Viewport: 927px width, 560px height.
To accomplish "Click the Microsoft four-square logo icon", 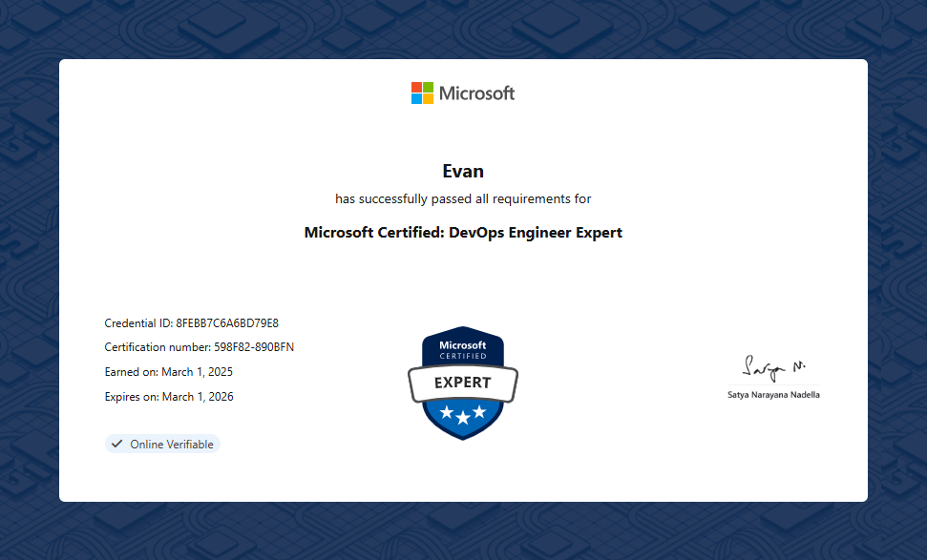I will coord(422,93).
